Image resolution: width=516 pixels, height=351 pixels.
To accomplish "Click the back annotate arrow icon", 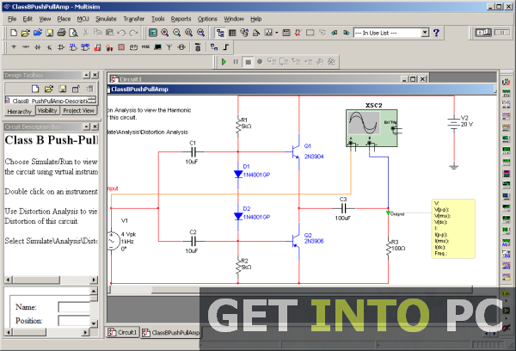I will tap(335, 33).
